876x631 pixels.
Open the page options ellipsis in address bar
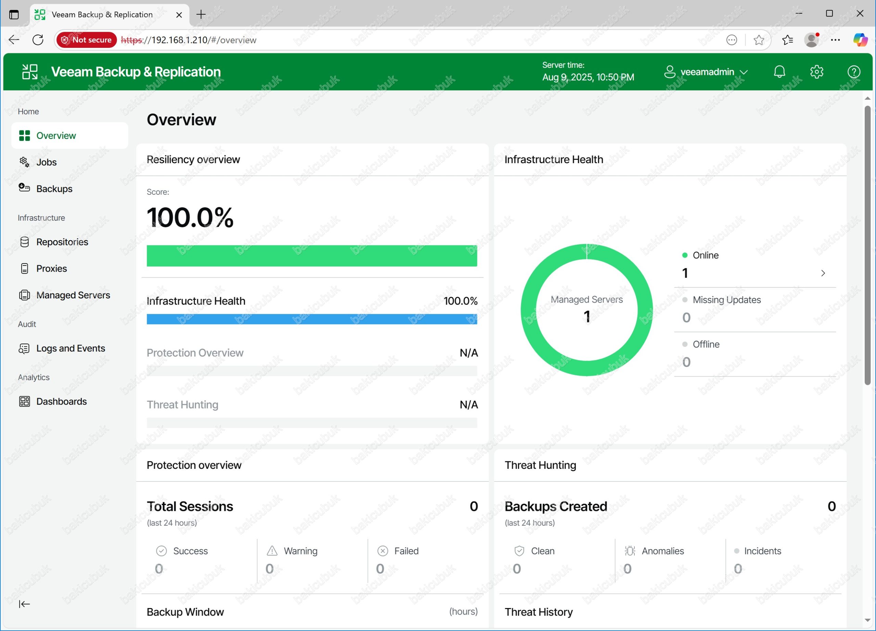732,40
